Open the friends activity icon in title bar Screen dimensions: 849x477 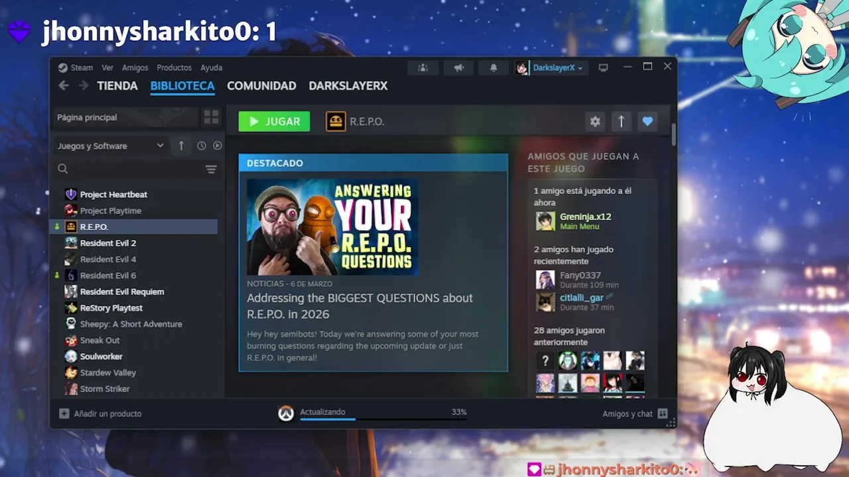pyautogui.click(x=423, y=68)
